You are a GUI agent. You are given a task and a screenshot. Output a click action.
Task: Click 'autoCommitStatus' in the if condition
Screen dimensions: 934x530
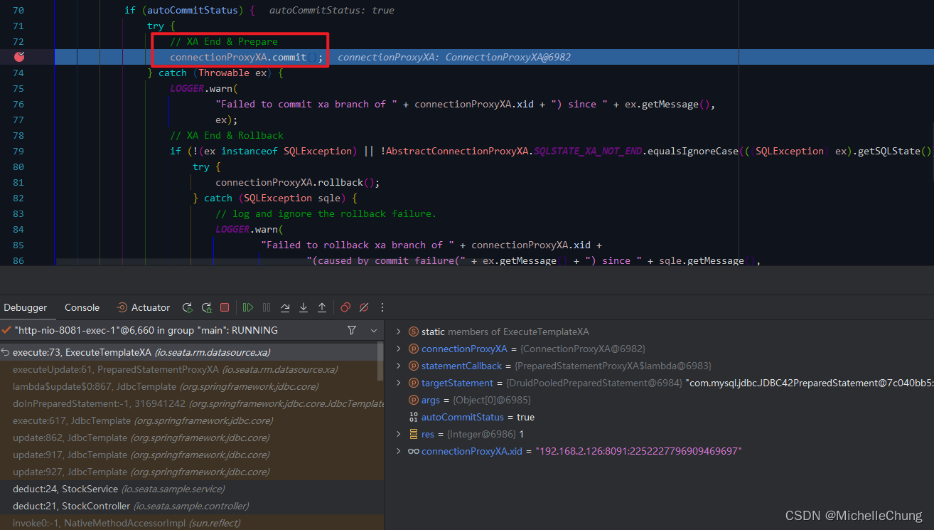193,10
